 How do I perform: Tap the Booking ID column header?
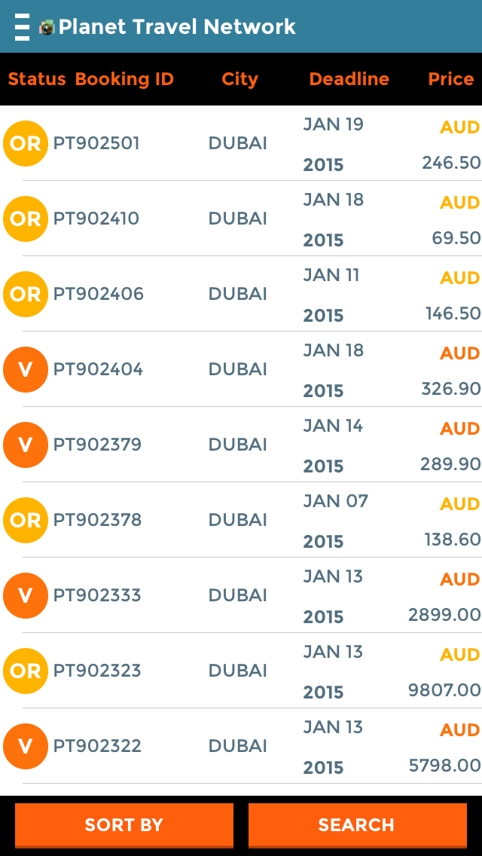point(124,79)
